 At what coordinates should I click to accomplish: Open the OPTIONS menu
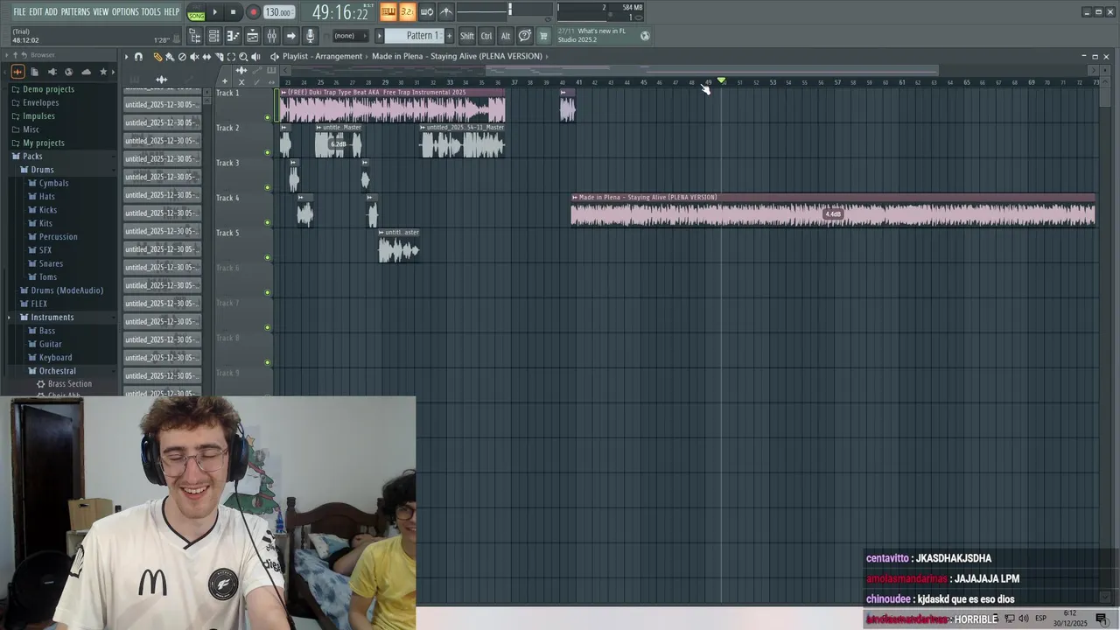tap(125, 11)
